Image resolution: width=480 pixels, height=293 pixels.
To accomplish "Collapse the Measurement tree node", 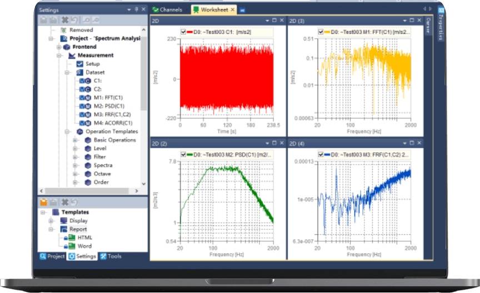I will click(59, 55).
